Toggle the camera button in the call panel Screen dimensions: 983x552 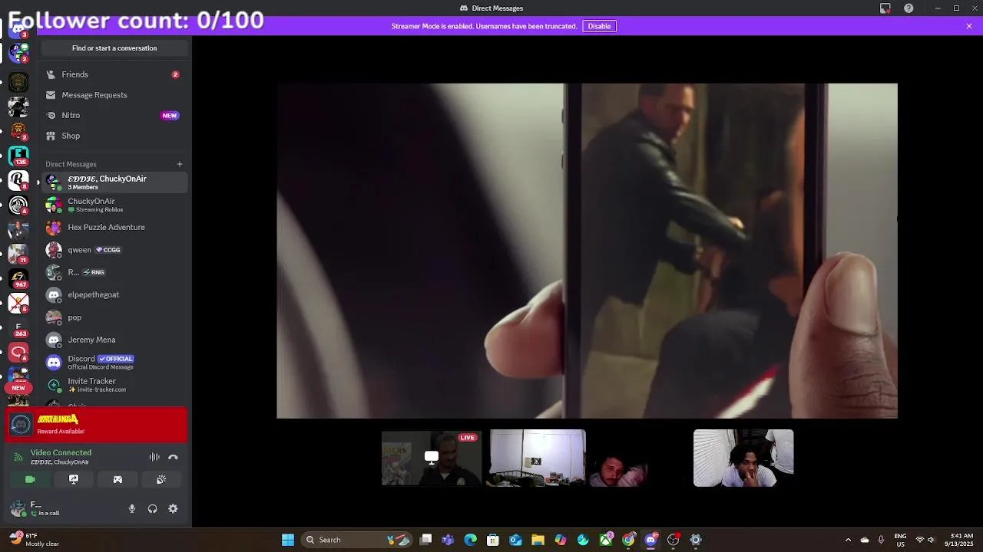point(30,479)
